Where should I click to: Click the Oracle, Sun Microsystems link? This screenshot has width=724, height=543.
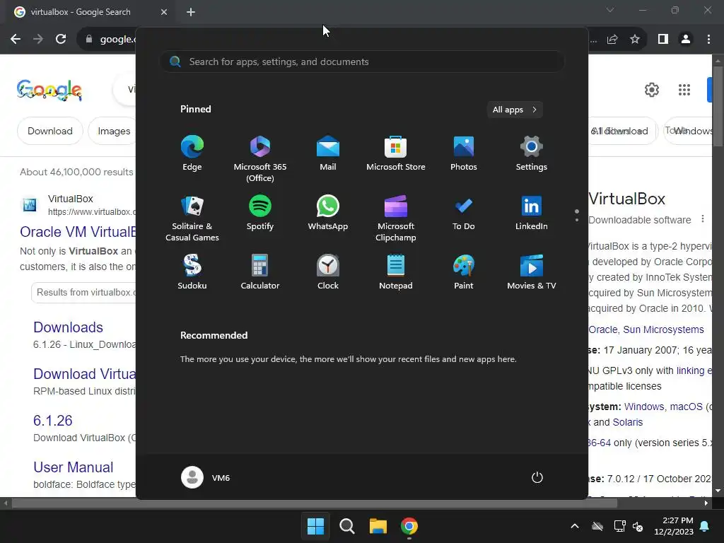[x=646, y=329]
